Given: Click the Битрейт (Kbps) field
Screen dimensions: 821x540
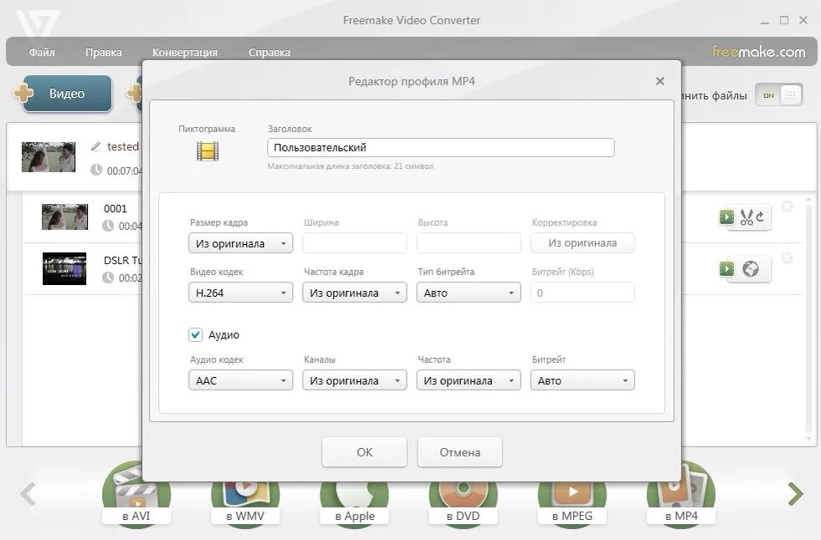Looking at the screenshot, I should coord(582,293).
